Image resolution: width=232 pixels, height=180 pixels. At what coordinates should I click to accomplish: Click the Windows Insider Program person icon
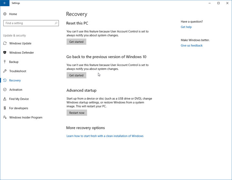pyautogui.click(x=5, y=117)
